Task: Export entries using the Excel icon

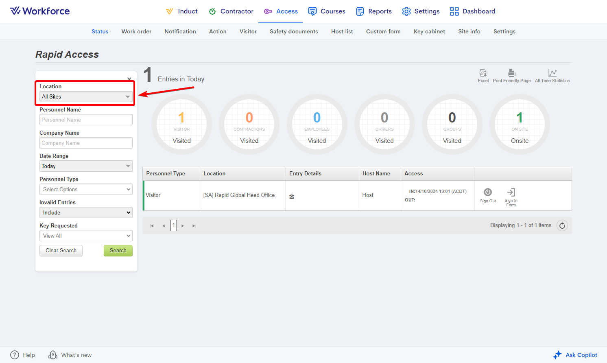Action: (x=483, y=73)
